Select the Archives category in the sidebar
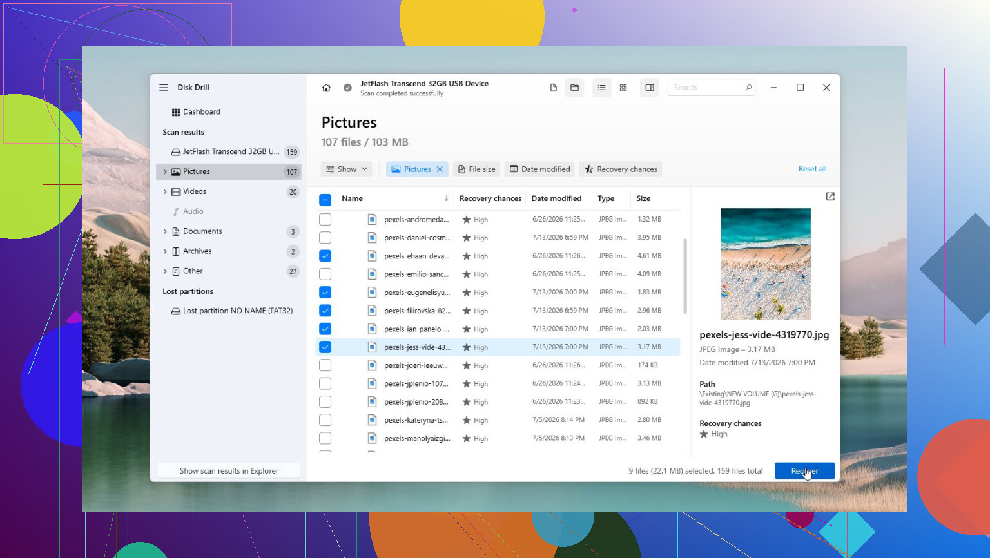990x558 pixels. point(229,251)
